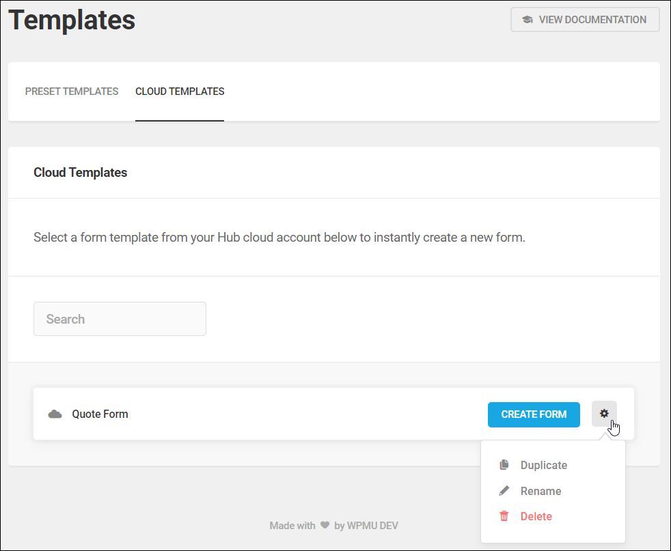Click the heart icon in the footer
Image resolution: width=671 pixels, height=551 pixels.
coord(325,525)
